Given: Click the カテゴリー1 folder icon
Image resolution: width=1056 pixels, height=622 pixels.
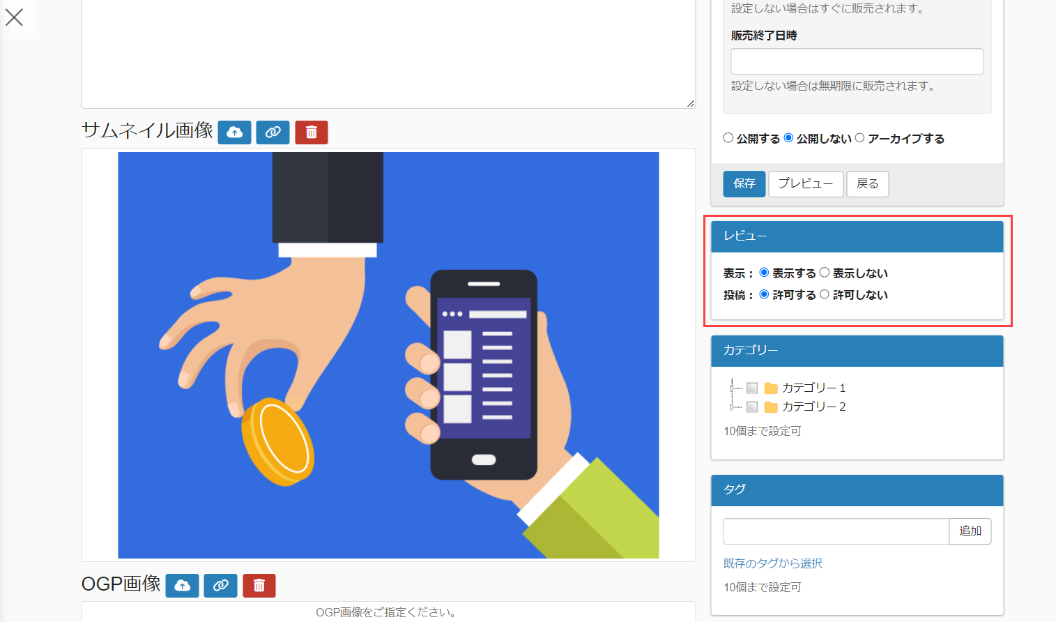Looking at the screenshot, I should [x=770, y=388].
